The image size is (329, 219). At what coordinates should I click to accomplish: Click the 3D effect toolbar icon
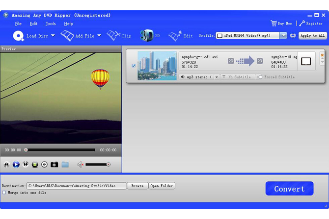point(146,35)
